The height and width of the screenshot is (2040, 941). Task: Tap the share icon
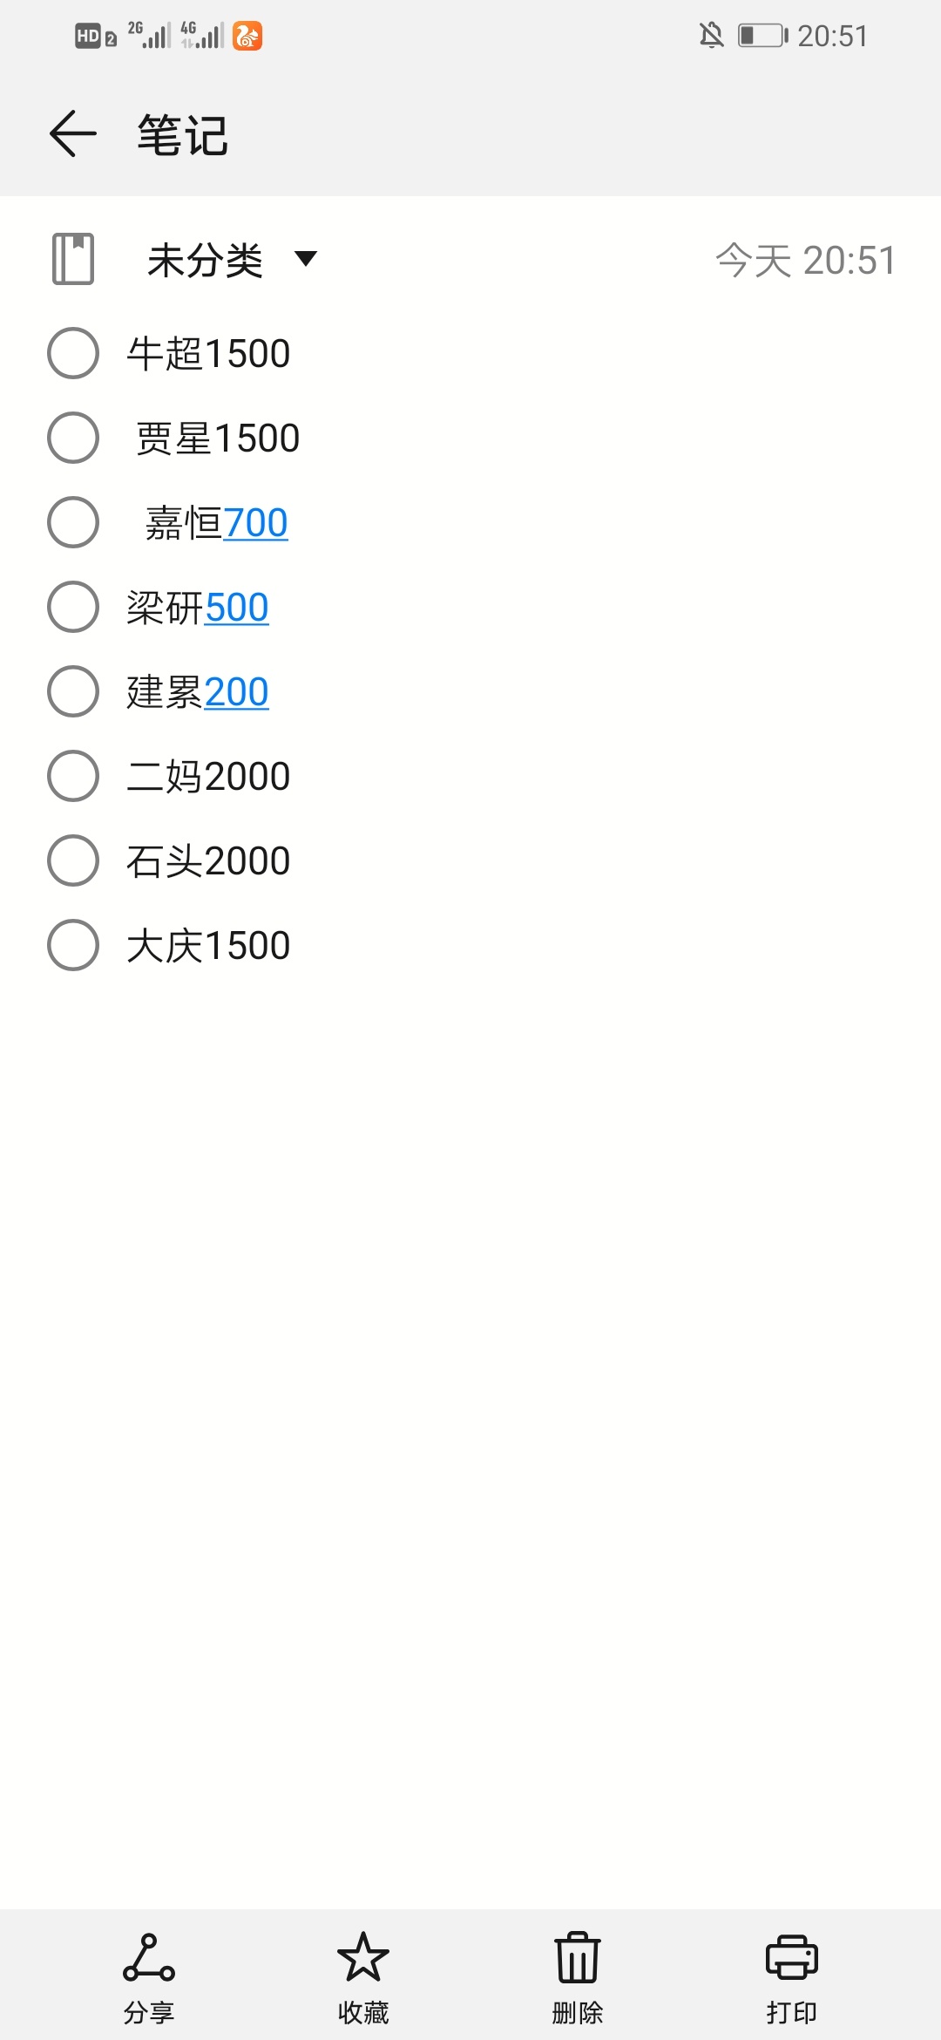pos(148,1957)
